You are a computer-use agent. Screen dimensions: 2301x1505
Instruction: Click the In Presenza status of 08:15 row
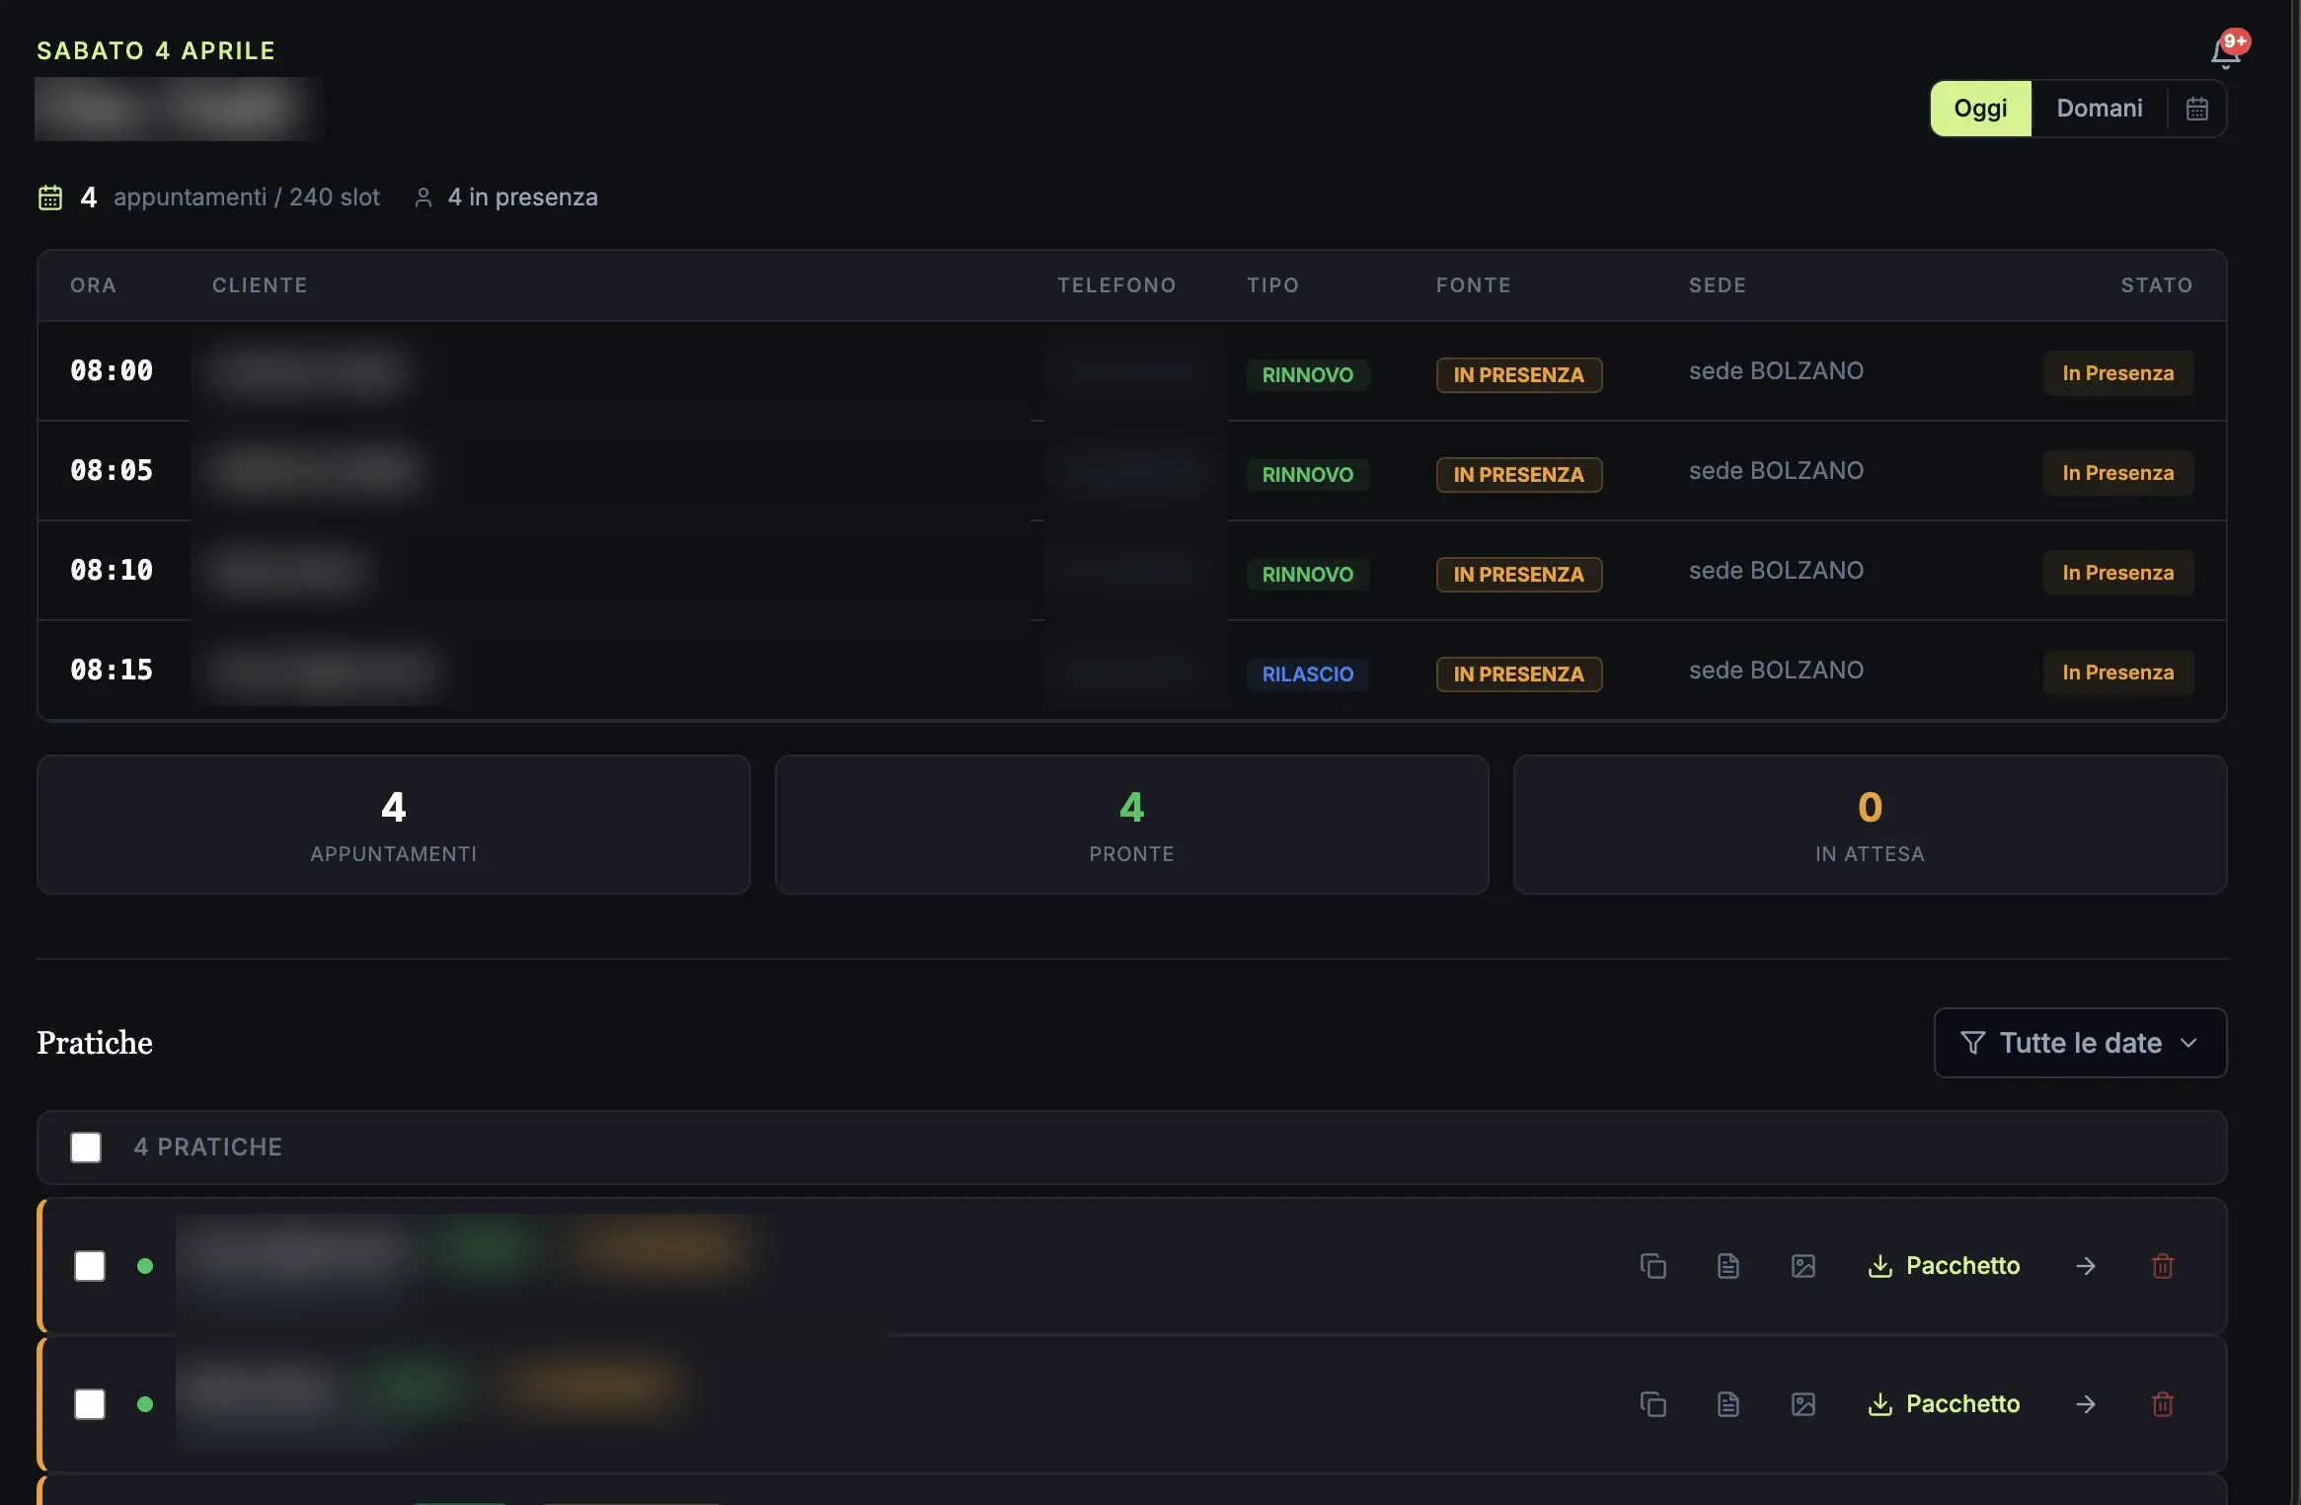click(2118, 673)
